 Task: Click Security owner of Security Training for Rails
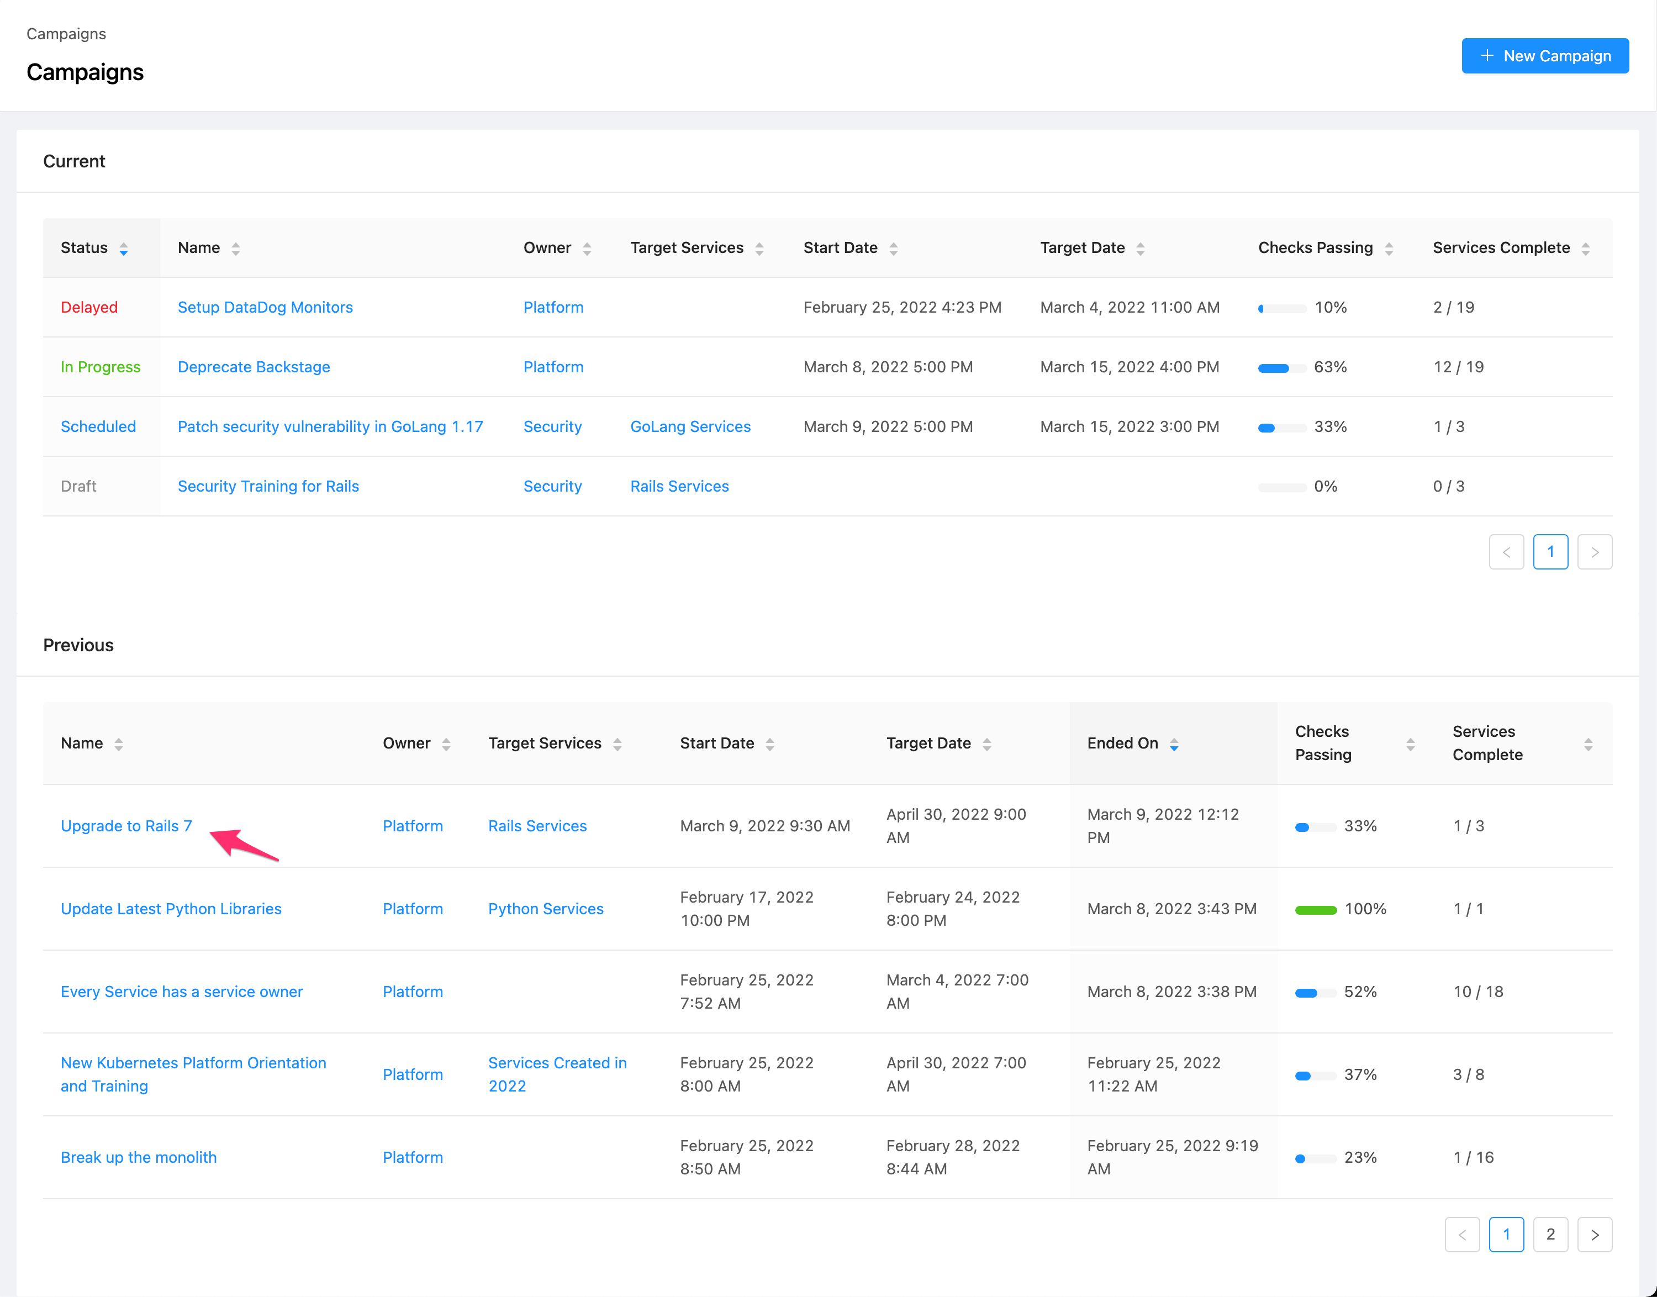552,486
